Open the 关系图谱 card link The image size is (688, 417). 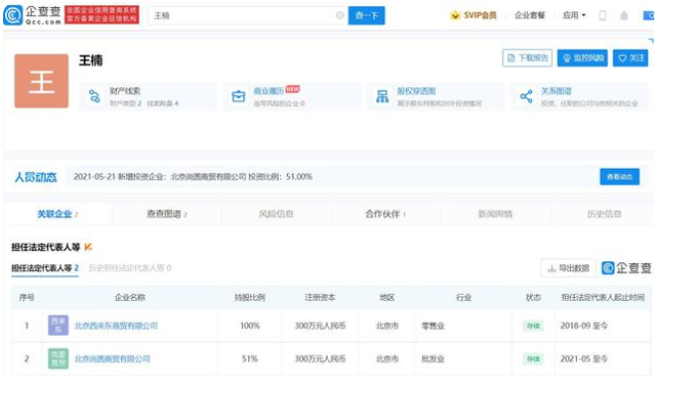point(556,91)
